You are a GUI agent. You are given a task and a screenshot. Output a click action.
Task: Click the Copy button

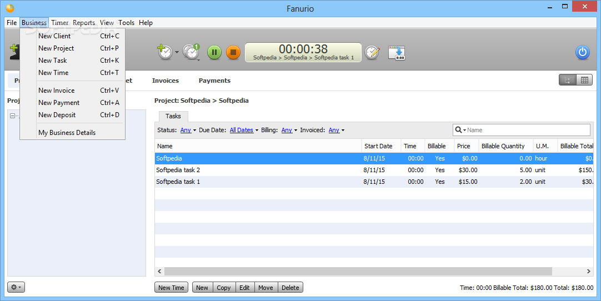coord(223,288)
